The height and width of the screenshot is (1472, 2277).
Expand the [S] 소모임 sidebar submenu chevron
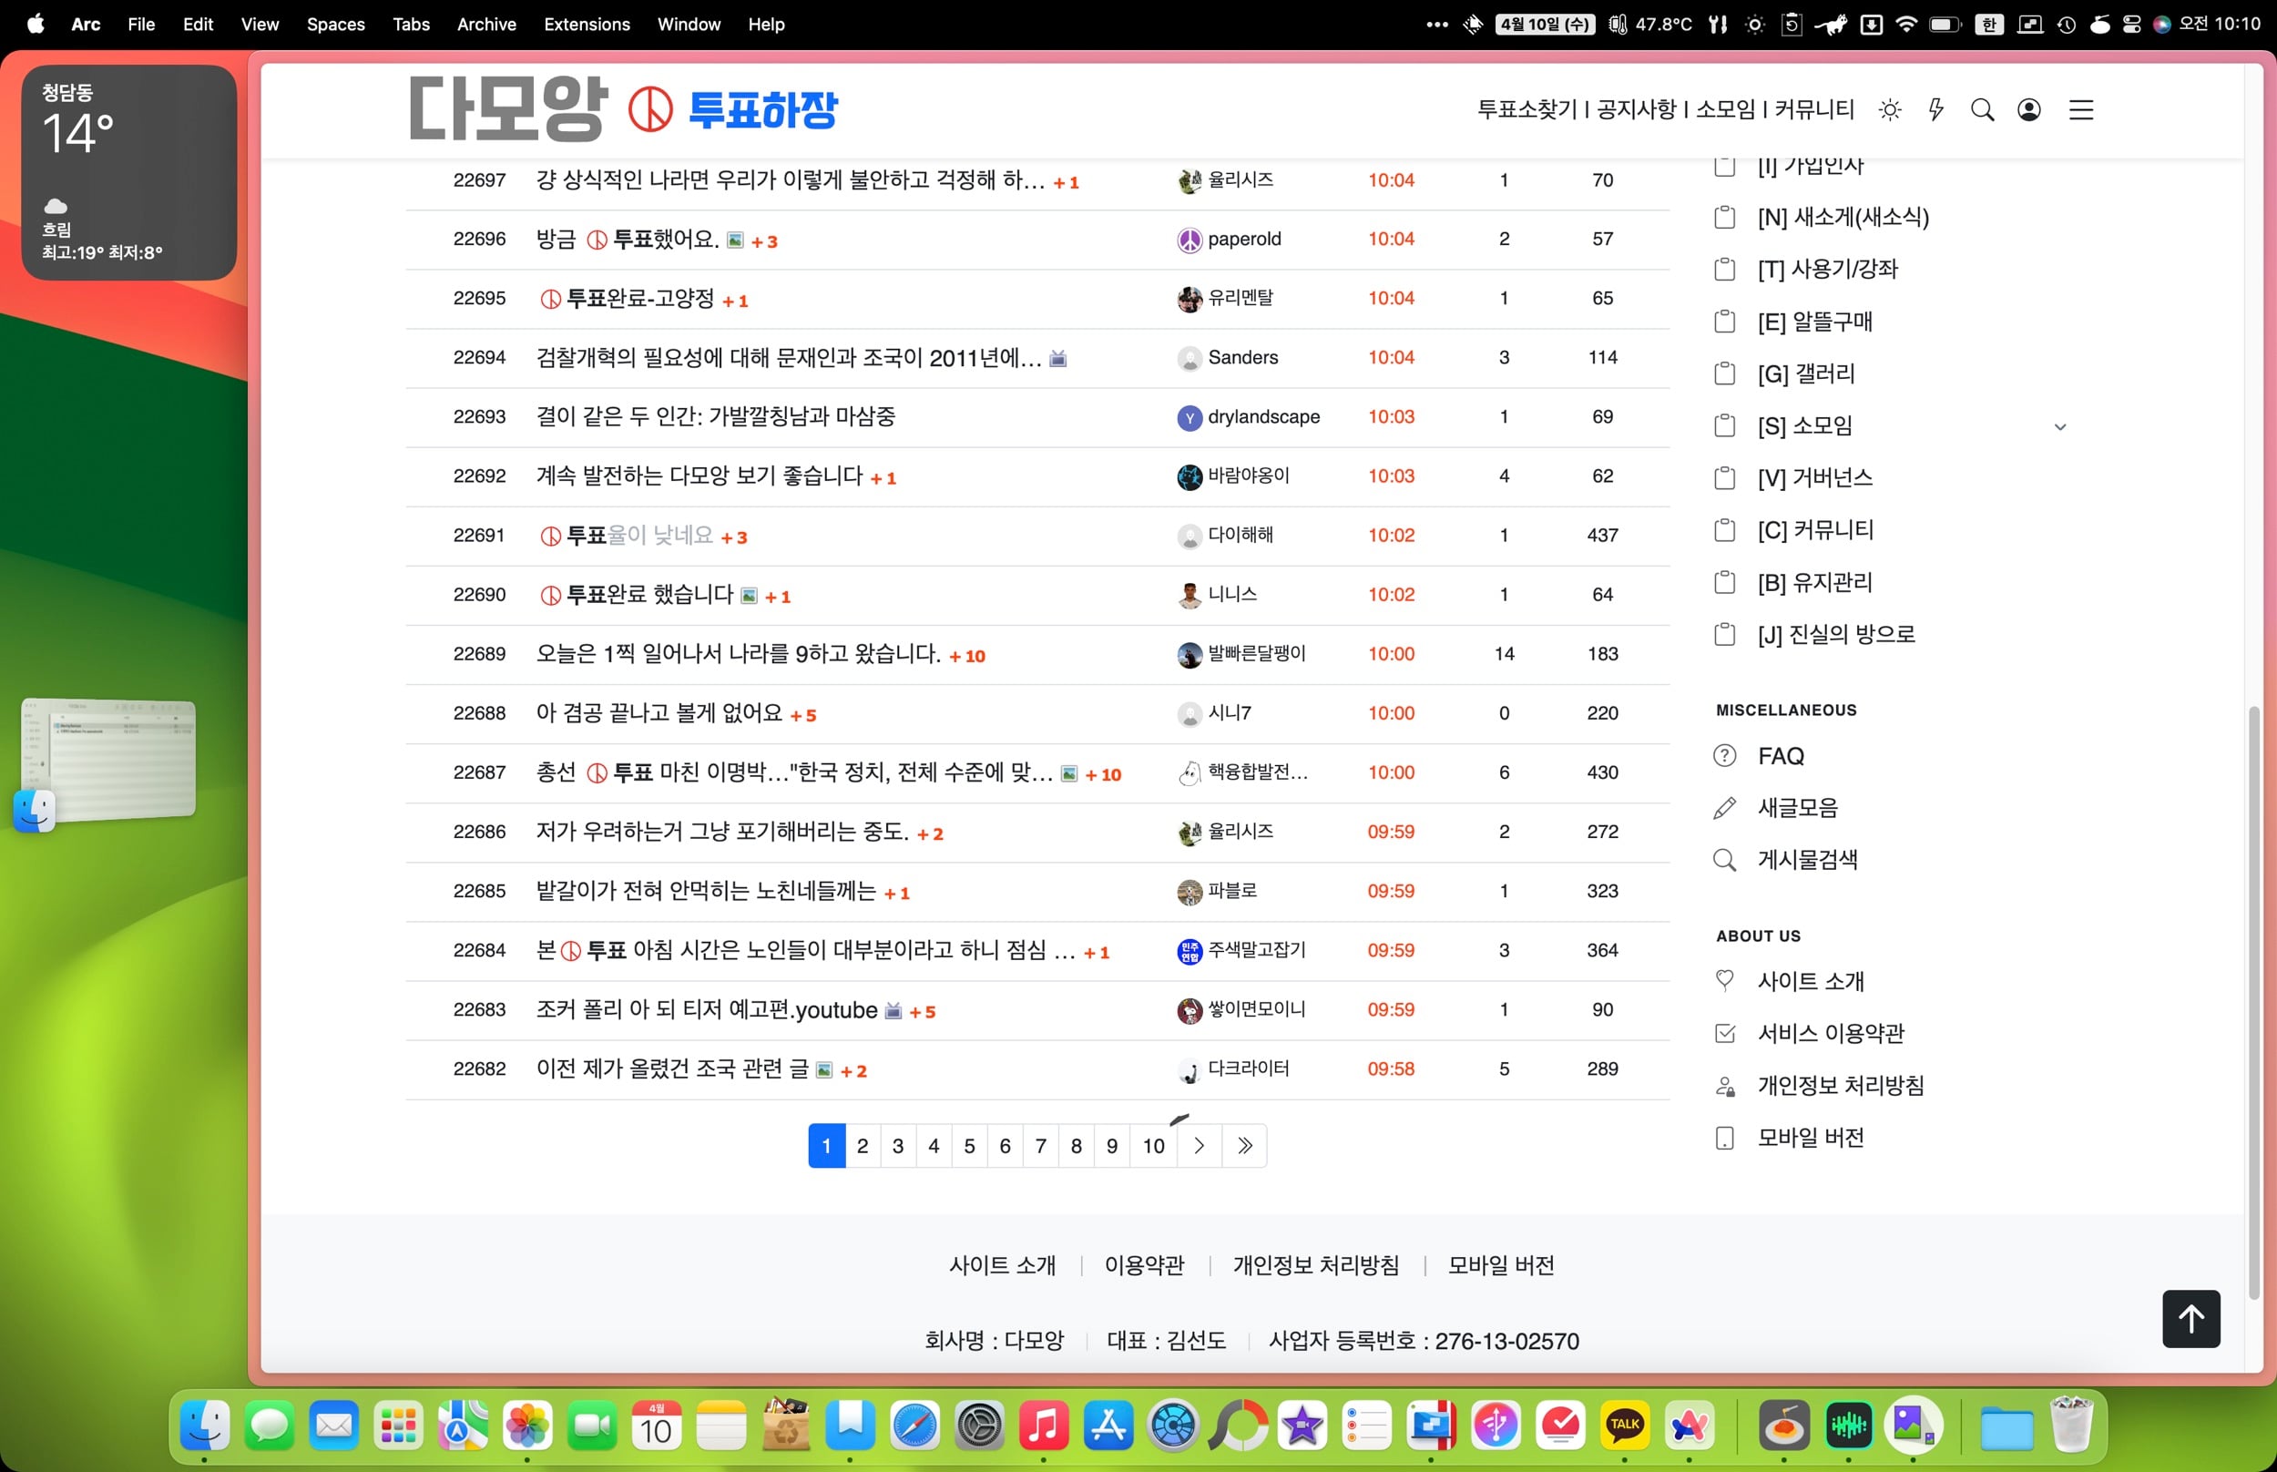tap(2060, 426)
